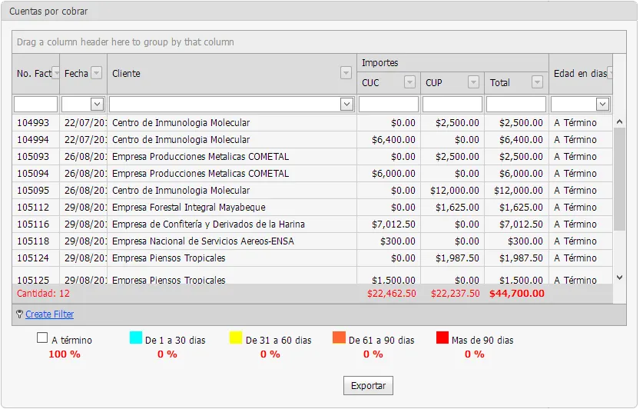
Task: Select invoice number 105125
Action: [x=33, y=280]
